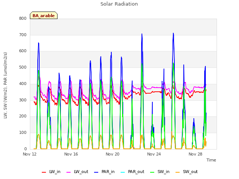Click the 100 y-axis tick label
The width and height of the screenshot is (239, 179).
23,133
